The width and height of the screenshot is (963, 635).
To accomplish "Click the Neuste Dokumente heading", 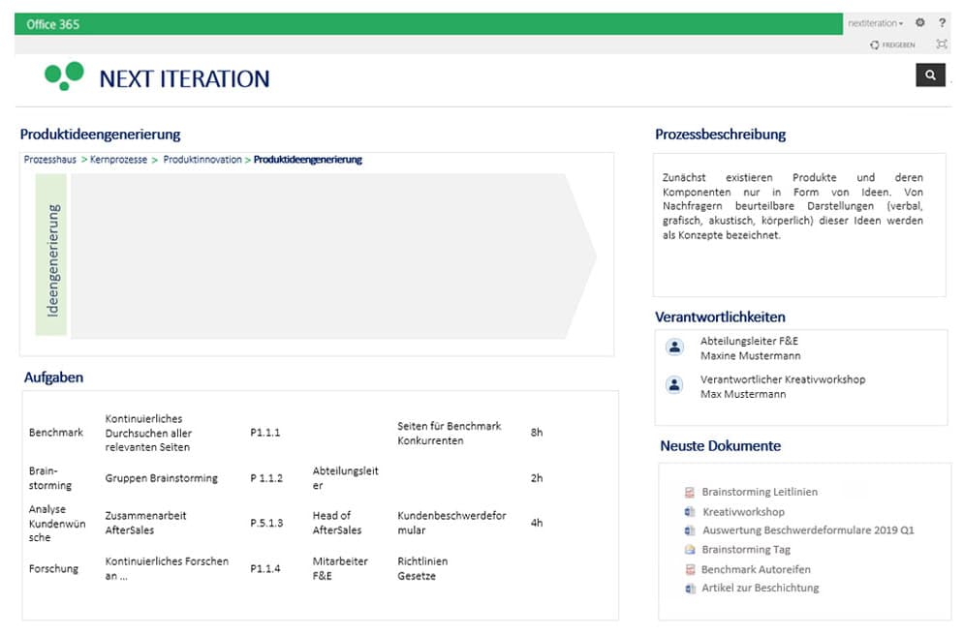I will point(721,446).
